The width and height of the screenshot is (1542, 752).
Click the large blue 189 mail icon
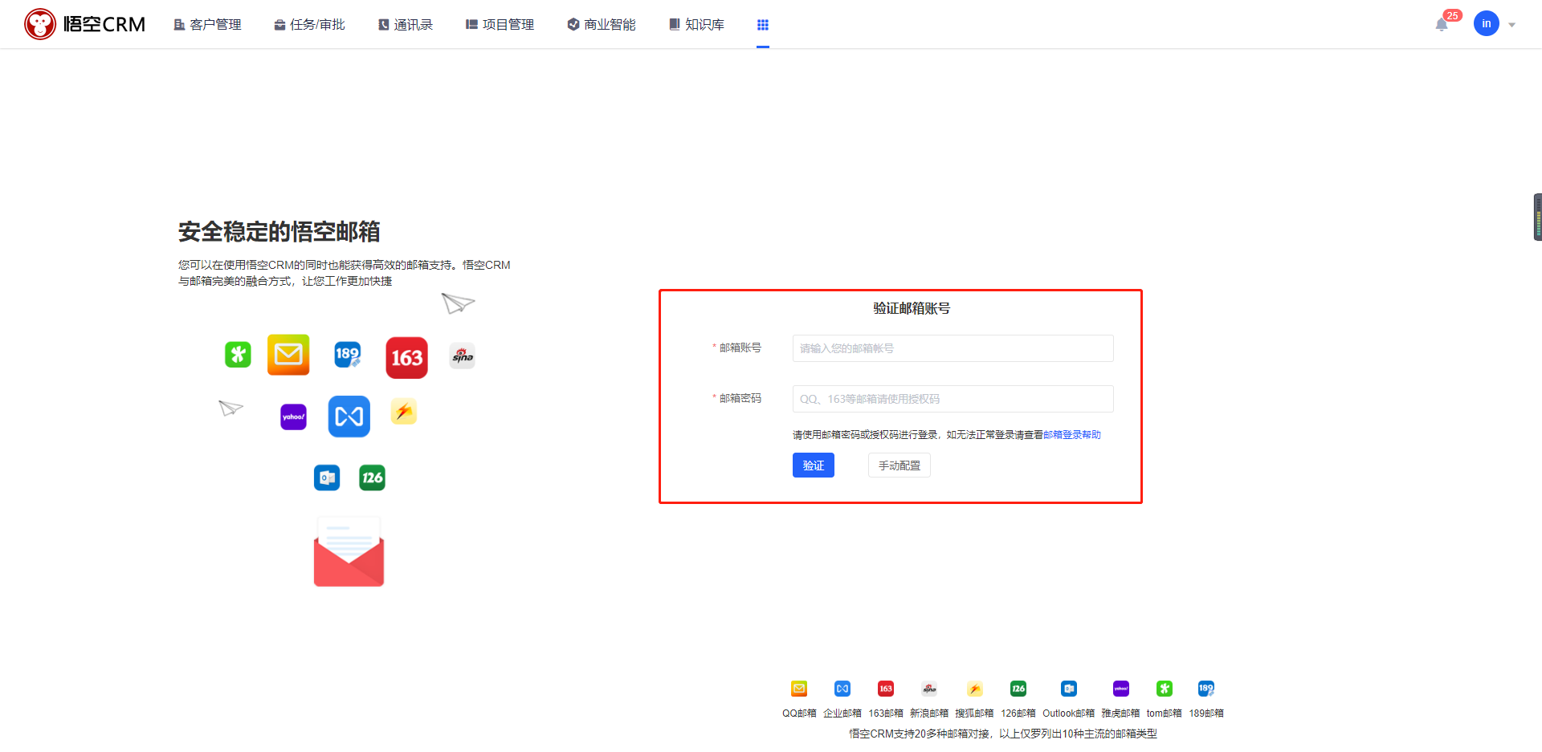point(348,354)
